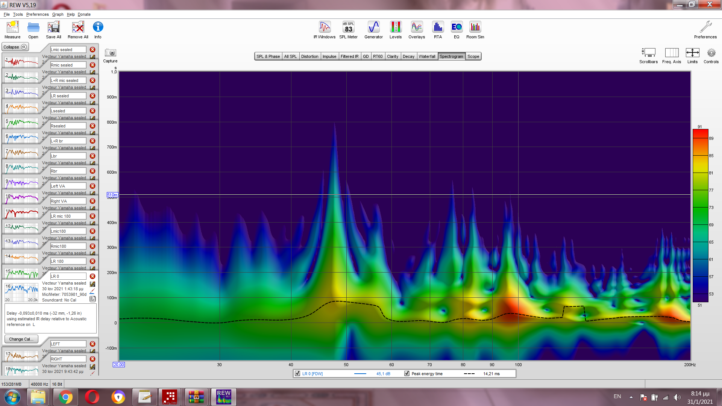Switch to the Waterfall tab
Viewport: 722px width, 406px height.
click(x=427, y=56)
